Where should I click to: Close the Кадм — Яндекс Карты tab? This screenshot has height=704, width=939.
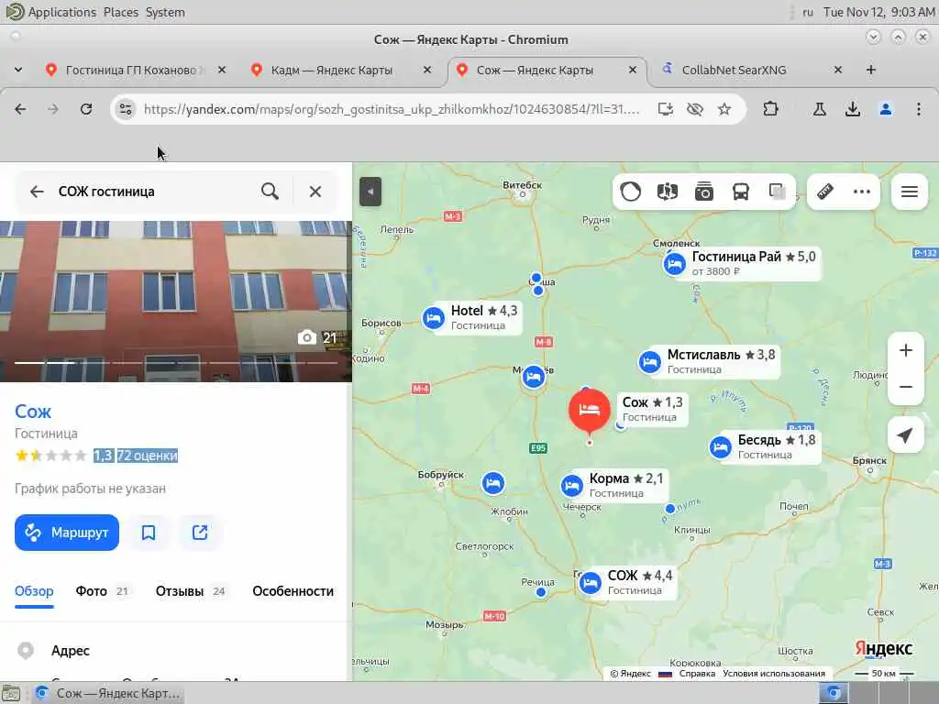point(427,70)
